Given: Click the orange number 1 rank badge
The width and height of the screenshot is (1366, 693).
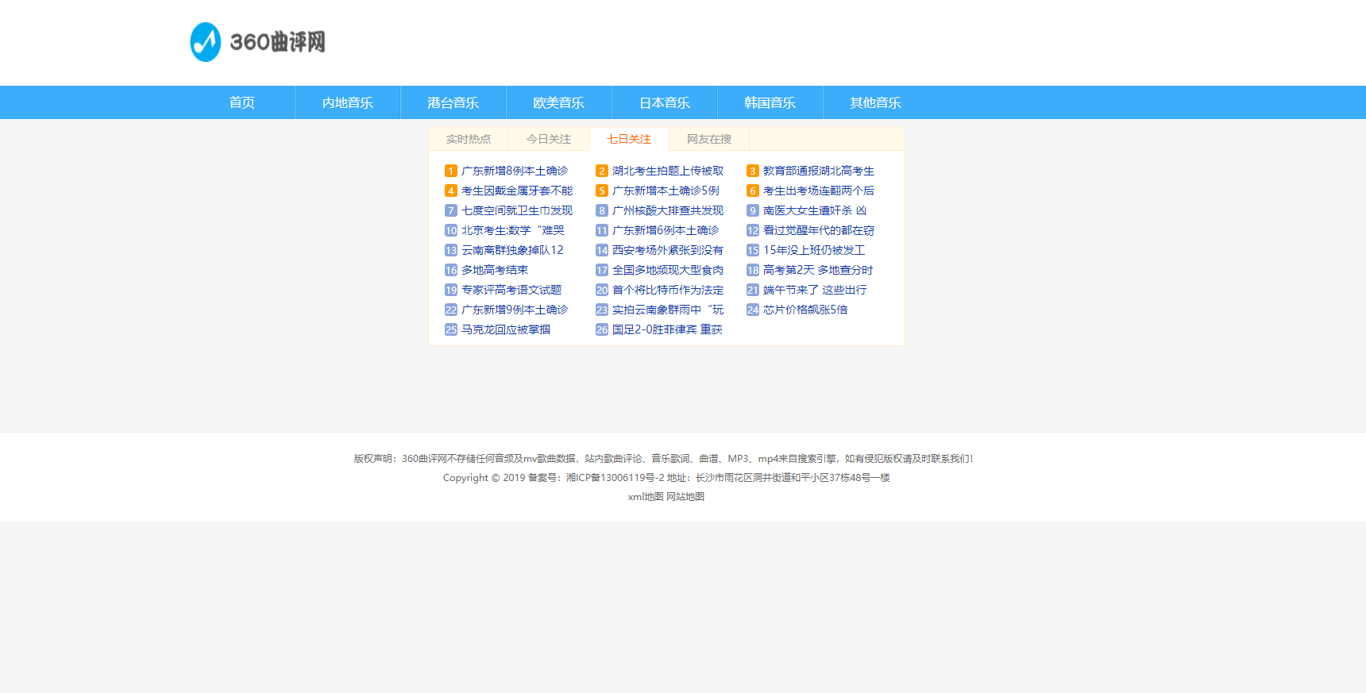Looking at the screenshot, I should pos(451,171).
